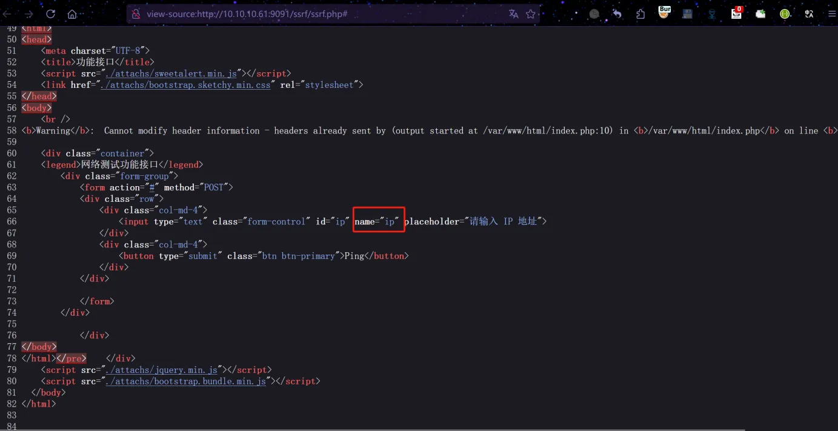838x431 pixels.
Task: Follow the action "#" form link
Action: click(152, 187)
